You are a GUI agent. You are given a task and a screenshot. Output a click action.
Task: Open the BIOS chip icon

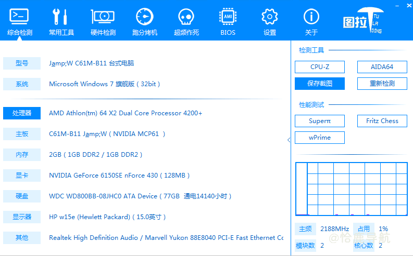(x=228, y=17)
